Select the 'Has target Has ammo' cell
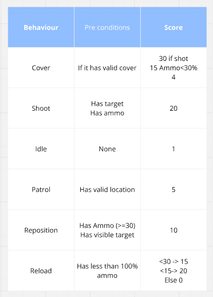The height and width of the screenshot is (297, 213). pos(107,108)
